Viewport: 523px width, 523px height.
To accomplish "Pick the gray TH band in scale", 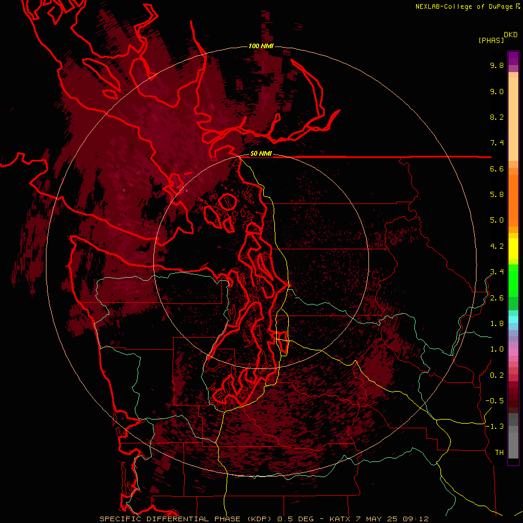I will tap(513, 443).
